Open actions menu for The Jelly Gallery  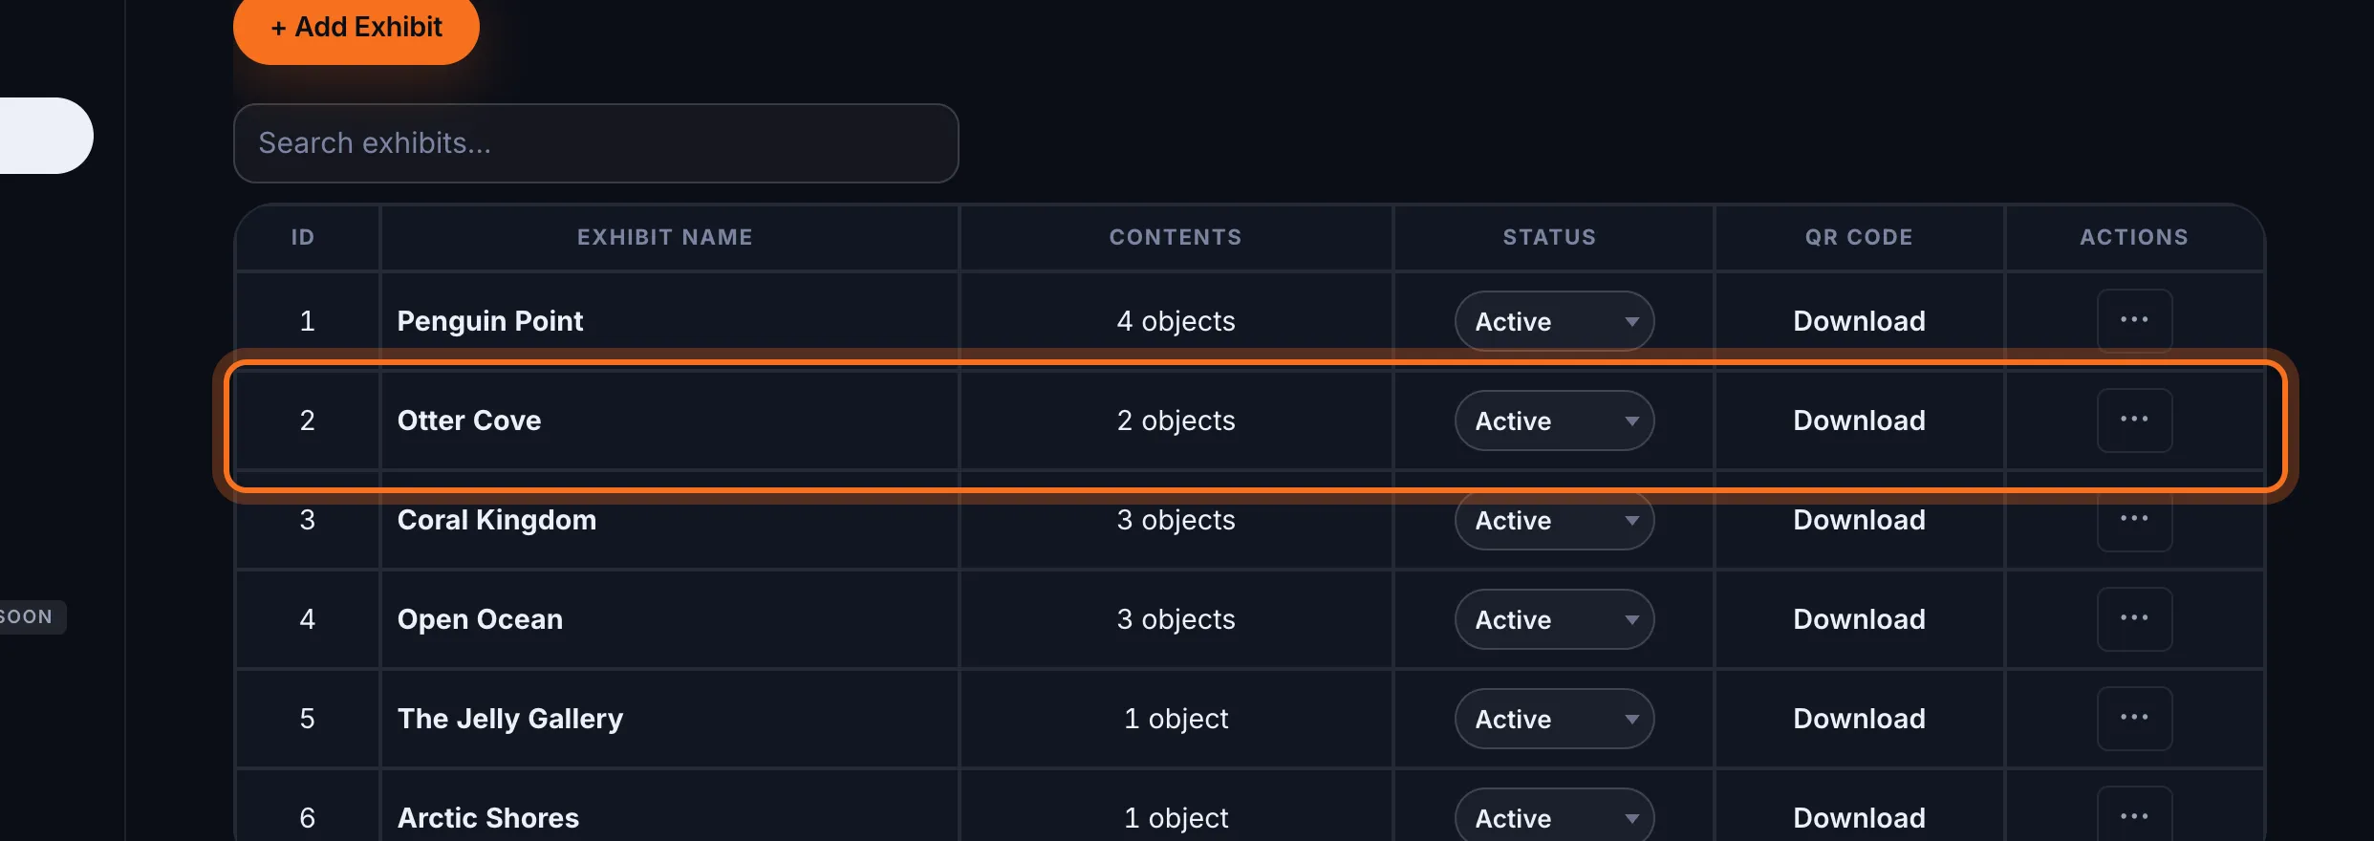point(2134,719)
